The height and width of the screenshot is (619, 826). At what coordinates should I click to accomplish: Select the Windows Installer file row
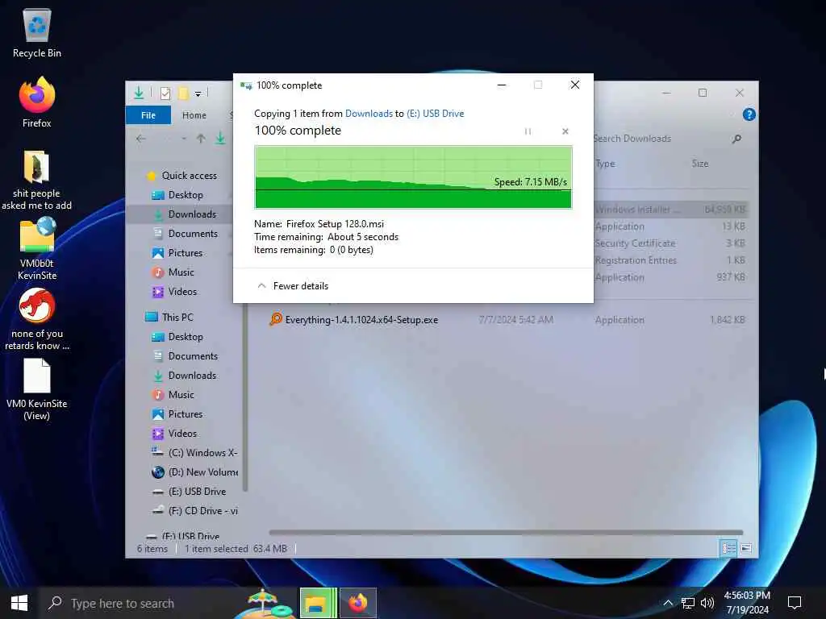[670, 210]
